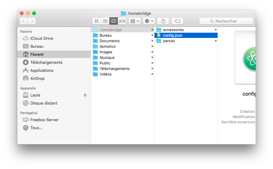Go back with the back arrow
Viewport: 273px width, 169px height.
tap(24, 21)
